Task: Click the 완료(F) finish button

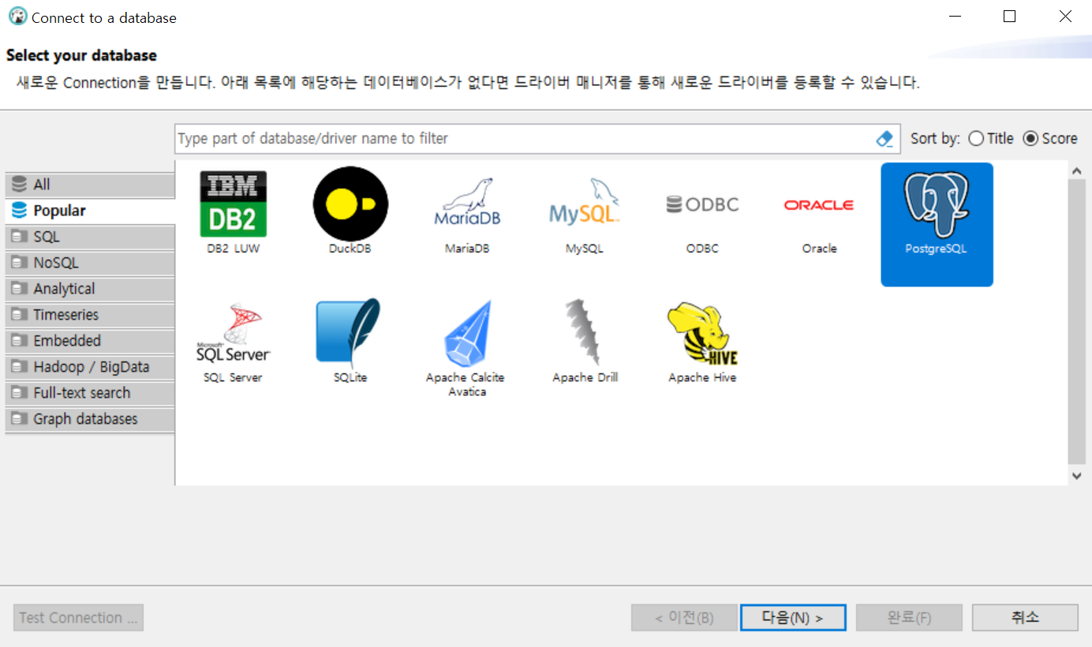Action: click(909, 618)
